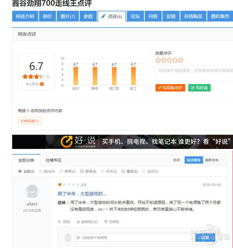The height and width of the screenshot is (248, 233).
Task: Click the orange warning icon beside 6人评分
Action: (42, 84)
